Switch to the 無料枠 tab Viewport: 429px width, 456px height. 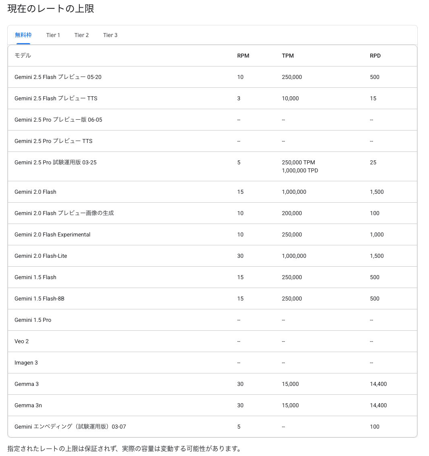[x=23, y=35]
